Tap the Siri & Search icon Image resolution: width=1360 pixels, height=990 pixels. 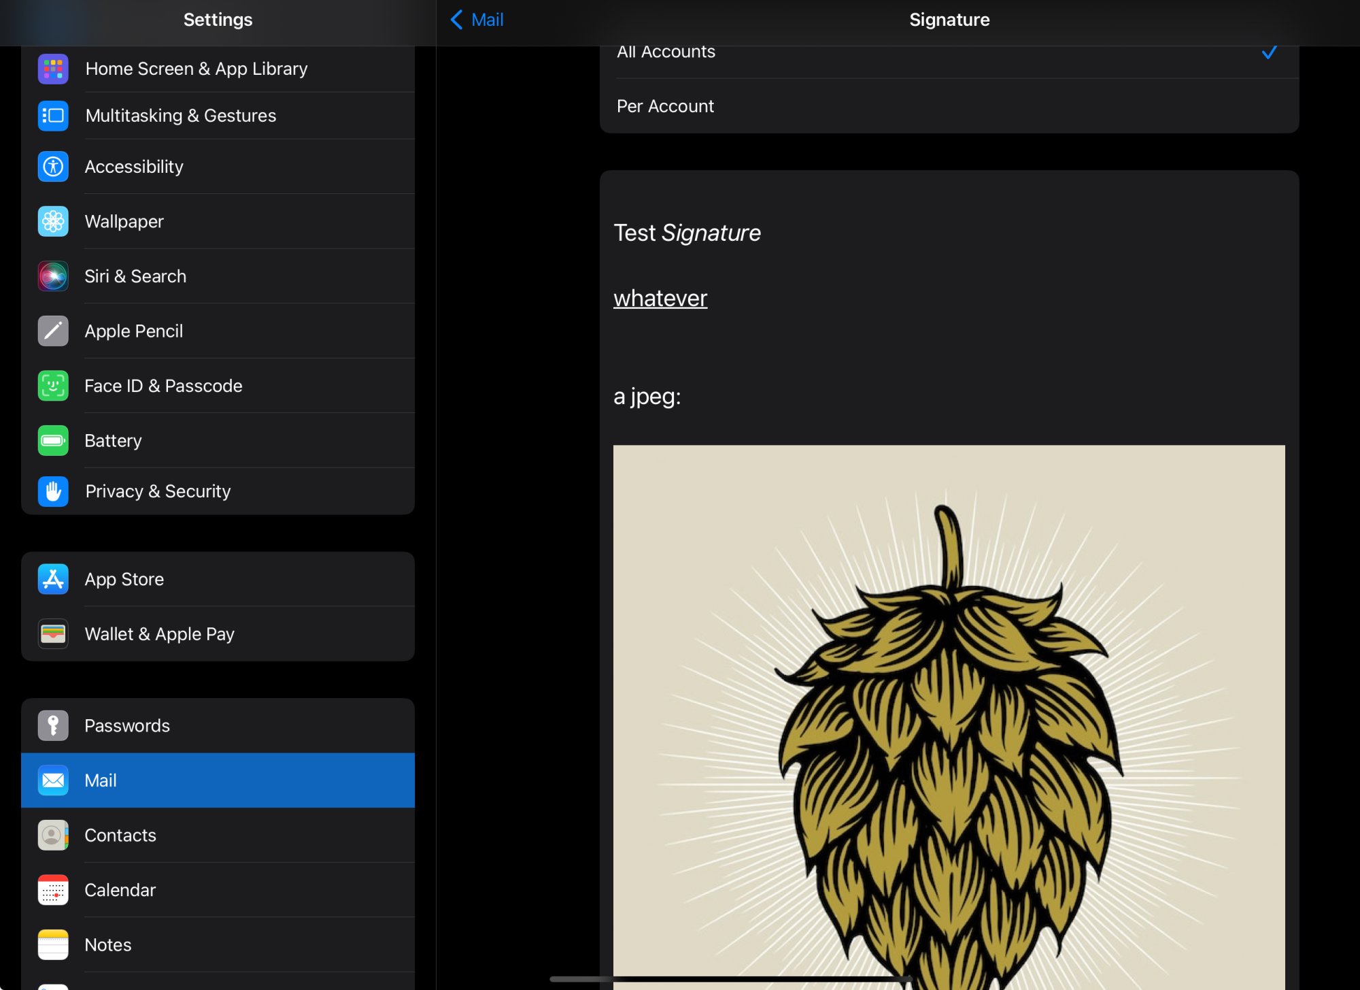coord(53,276)
